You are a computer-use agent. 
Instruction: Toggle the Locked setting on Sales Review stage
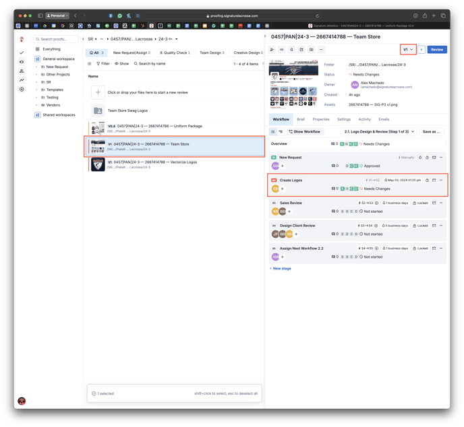point(419,203)
